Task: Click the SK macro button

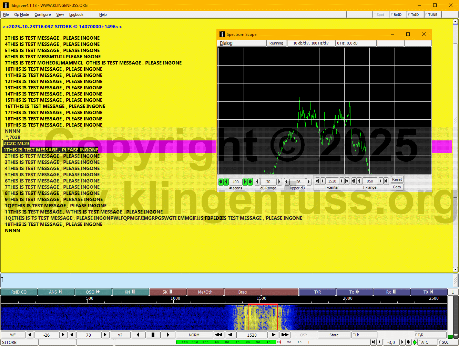Action: tap(168, 292)
